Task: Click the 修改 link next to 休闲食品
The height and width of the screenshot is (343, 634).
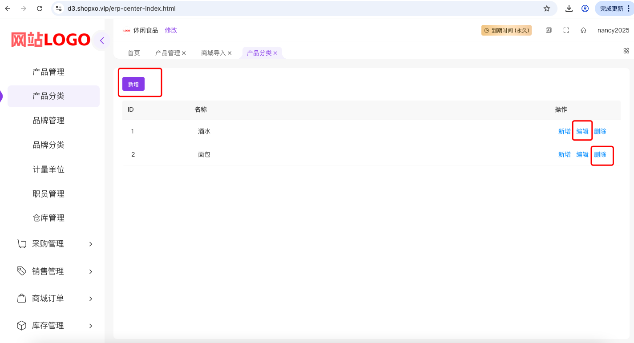Action: point(171,30)
